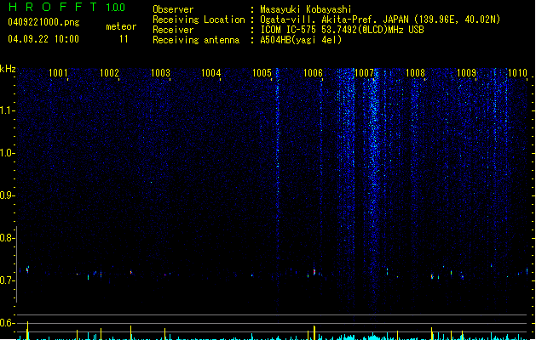Click the 1001 time marker
This screenshot has width=536, height=340.
58,73
